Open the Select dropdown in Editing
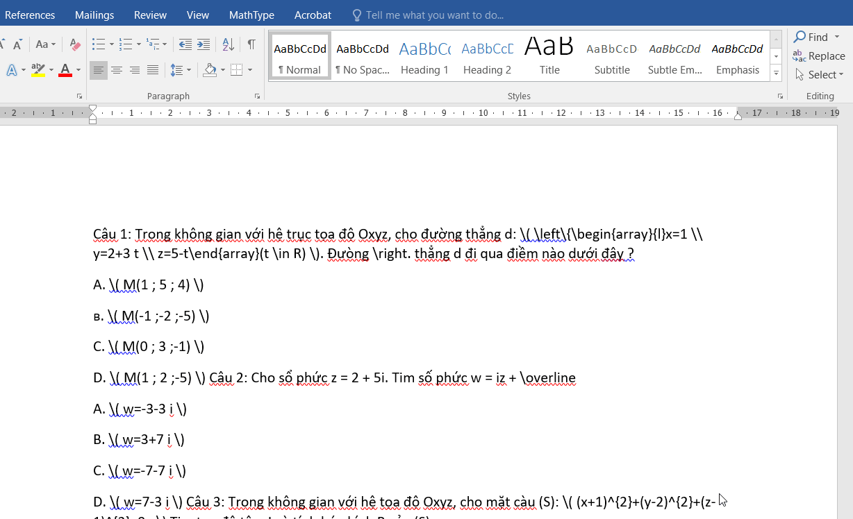 tap(820, 74)
